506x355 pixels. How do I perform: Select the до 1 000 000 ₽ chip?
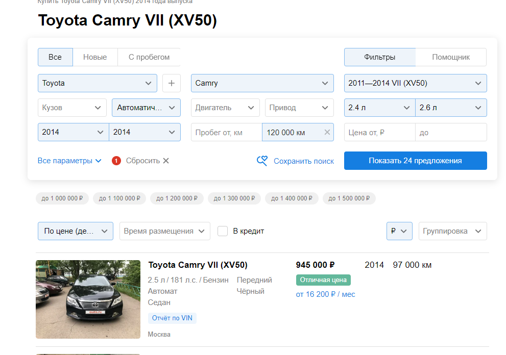pos(62,198)
